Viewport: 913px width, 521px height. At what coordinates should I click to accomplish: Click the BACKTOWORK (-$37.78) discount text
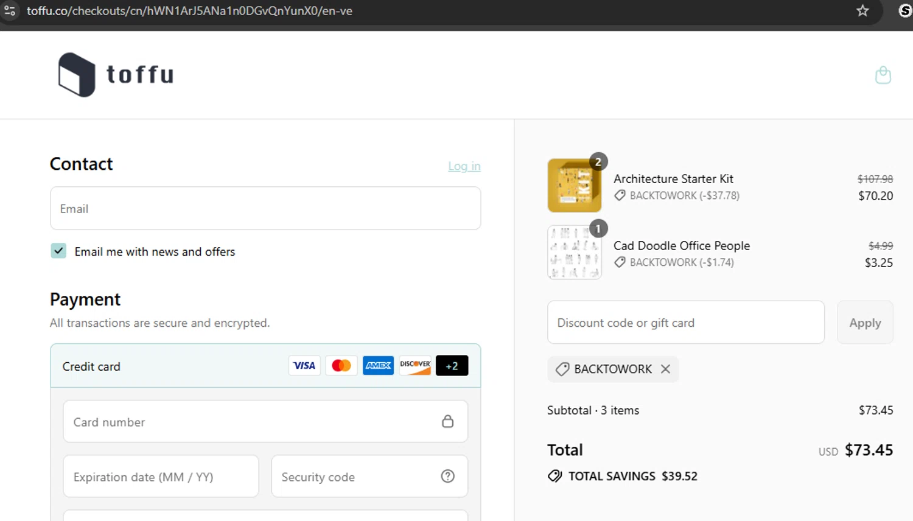(x=685, y=195)
